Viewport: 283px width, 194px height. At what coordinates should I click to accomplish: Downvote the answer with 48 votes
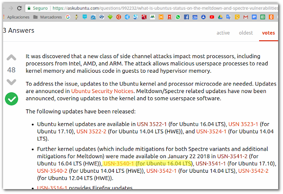point(11,82)
